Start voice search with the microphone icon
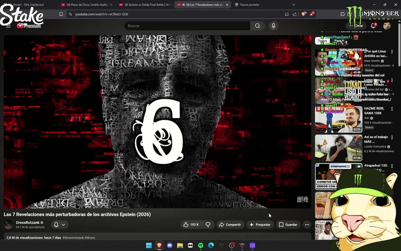 click(x=273, y=26)
